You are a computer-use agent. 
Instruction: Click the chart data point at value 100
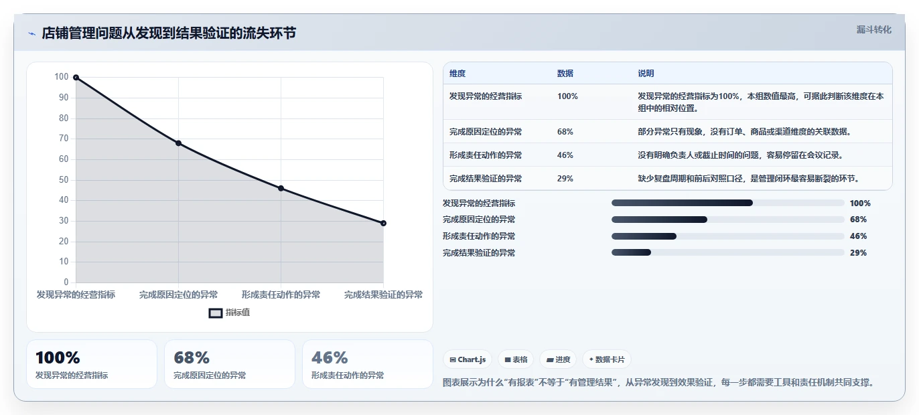pyautogui.click(x=76, y=78)
